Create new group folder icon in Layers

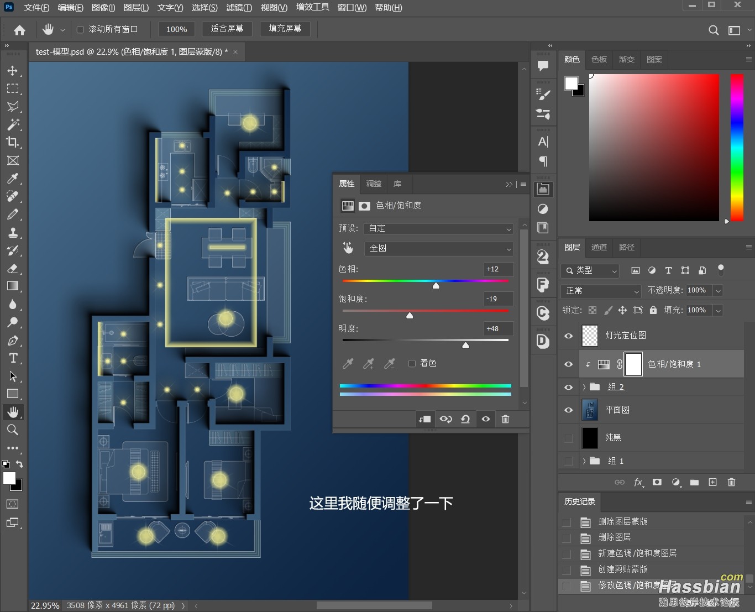pyautogui.click(x=694, y=482)
